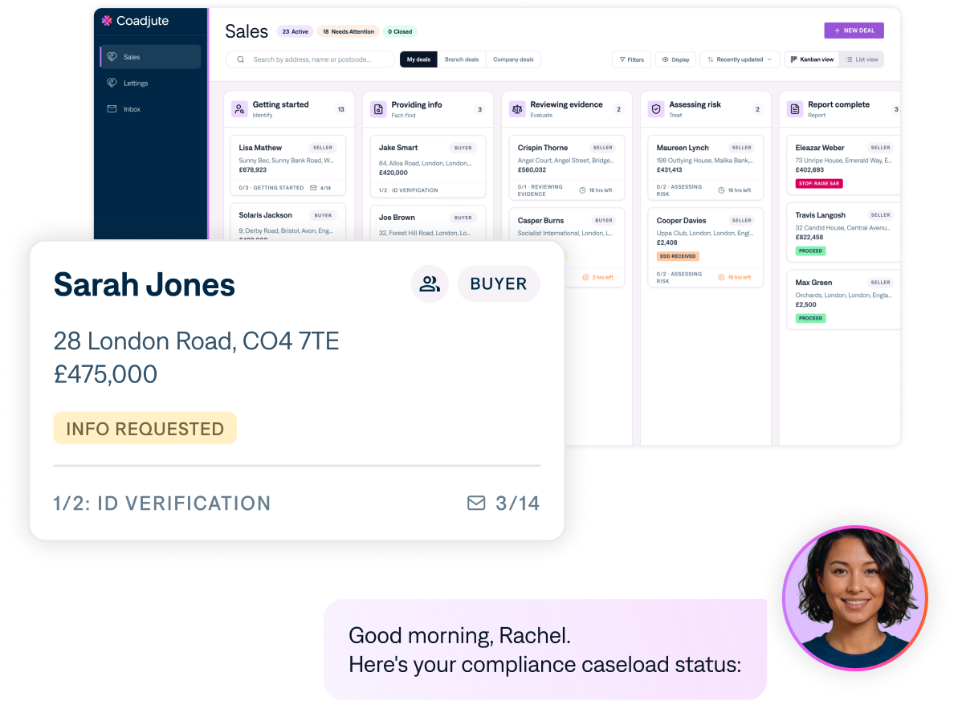
Task: Click the assistant avatar photo
Action: click(854, 598)
